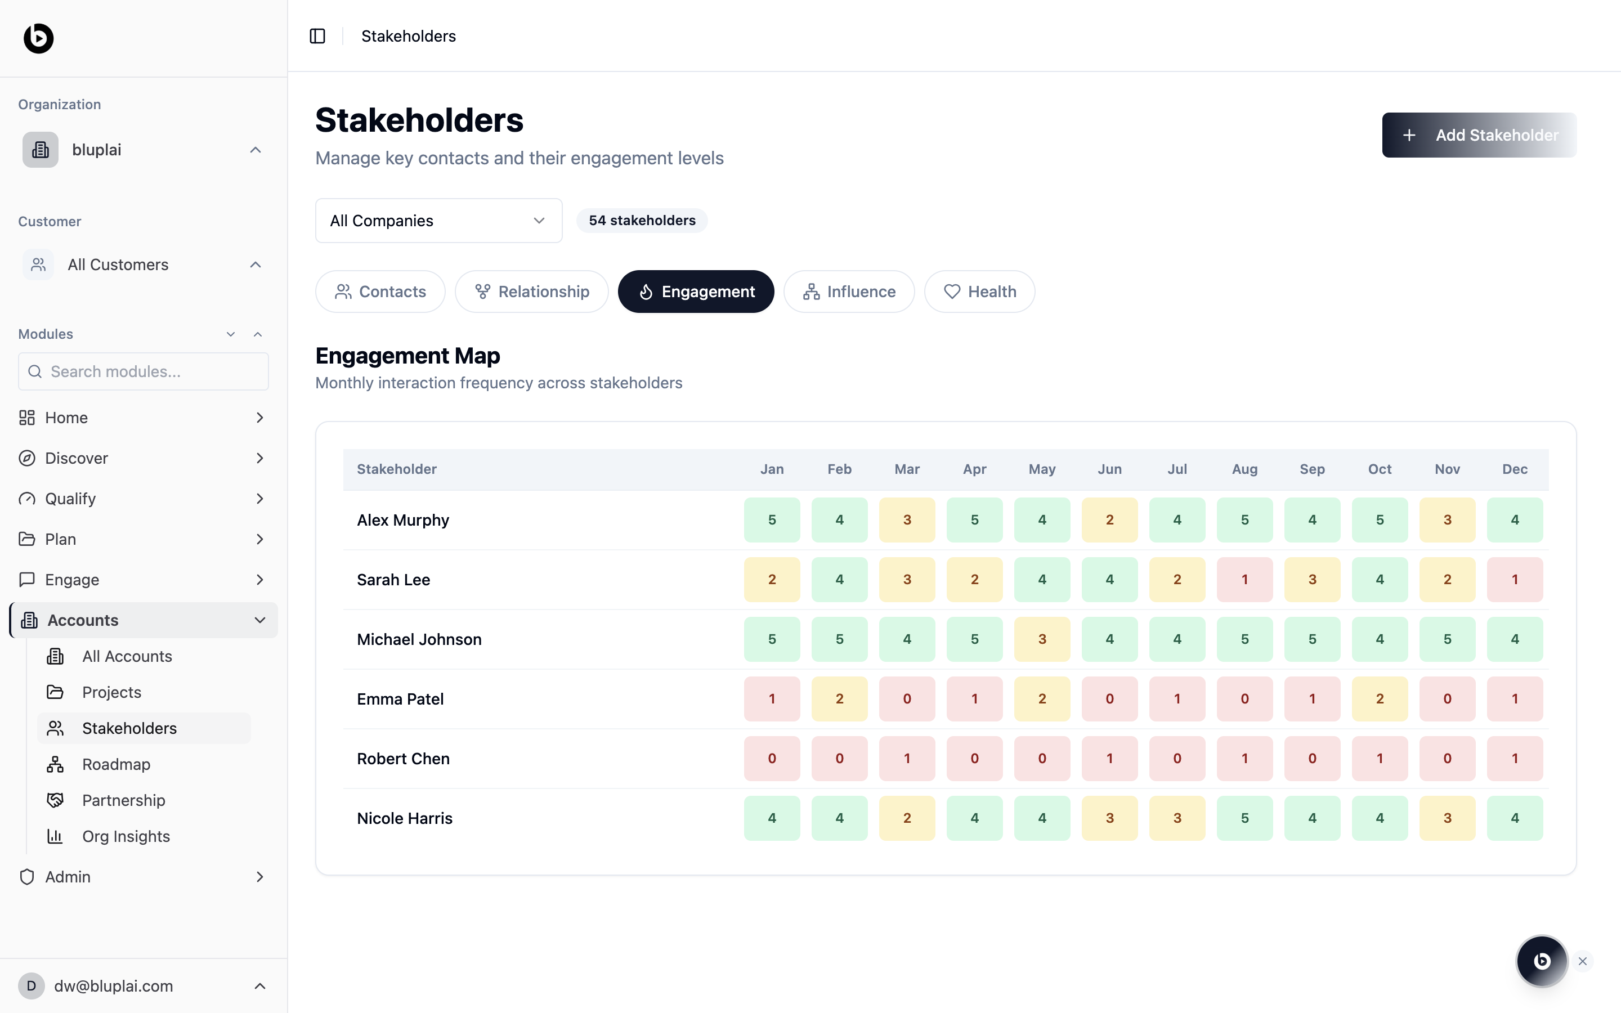Open the All Companies dropdown
1621x1013 pixels.
[438, 221]
